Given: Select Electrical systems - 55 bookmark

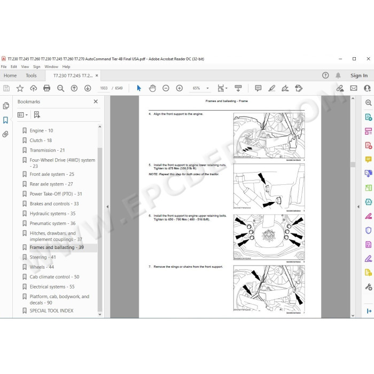Looking at the screenshot, I should click(52, 287).
